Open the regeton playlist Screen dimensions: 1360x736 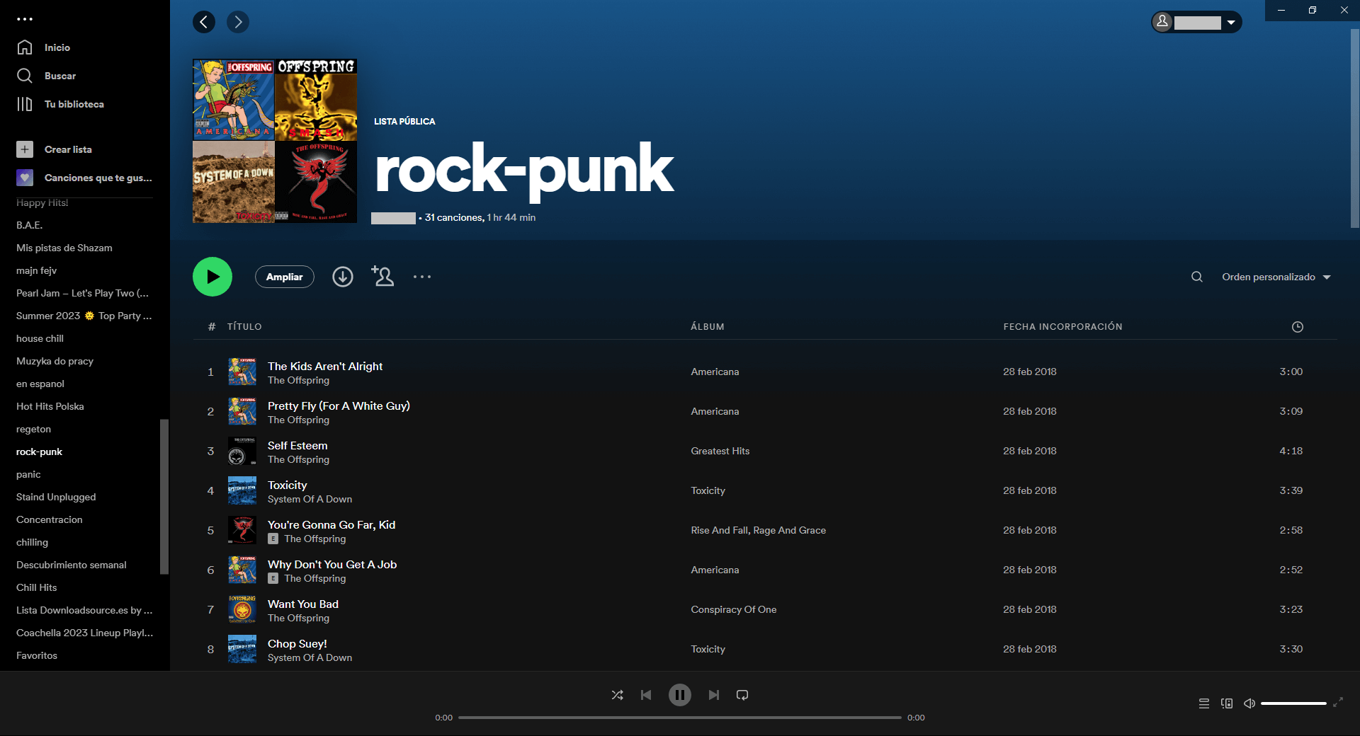click(33, 429)
